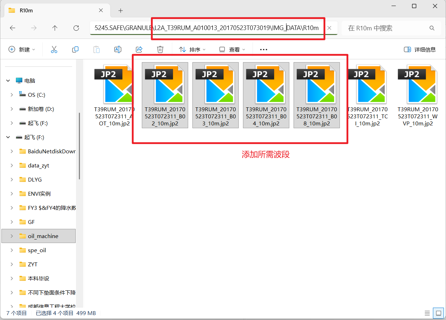Image resolution: width=446 pixels, height=320 pixels.
Task: Click '已选择 4 个项目 499 MB' status
Action: (66, 313)
